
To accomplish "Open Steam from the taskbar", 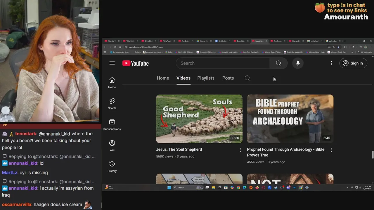I will click(275, 188).
